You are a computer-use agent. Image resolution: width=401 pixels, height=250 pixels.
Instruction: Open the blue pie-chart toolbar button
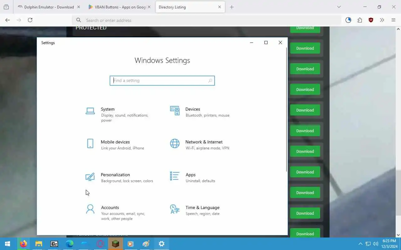coord(348,20)
